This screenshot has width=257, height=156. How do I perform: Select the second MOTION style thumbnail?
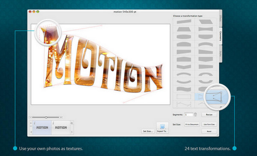tap(61, 127)
